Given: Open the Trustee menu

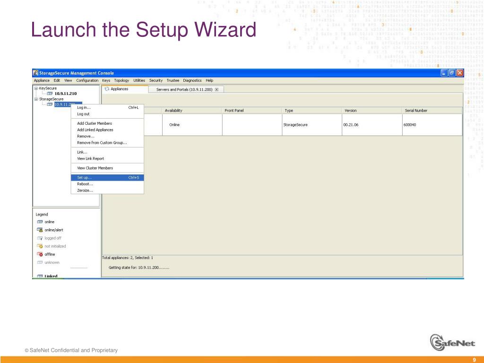Looking at the screenshot, I should tap(173, 80).
